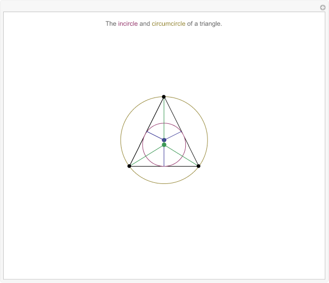329x283 pixels.
Task: Click the words "of a triangle" in the caption
Action: 205,24
